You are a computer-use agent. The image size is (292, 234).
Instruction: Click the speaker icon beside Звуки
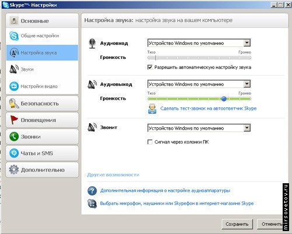click(14, 69)
